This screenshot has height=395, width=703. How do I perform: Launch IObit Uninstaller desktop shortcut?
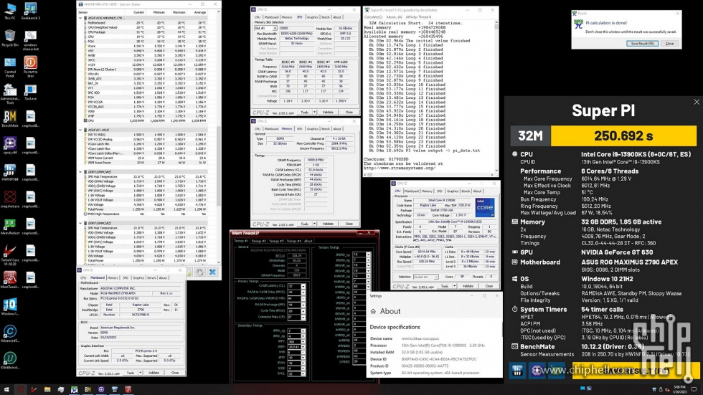coord(10,361)
